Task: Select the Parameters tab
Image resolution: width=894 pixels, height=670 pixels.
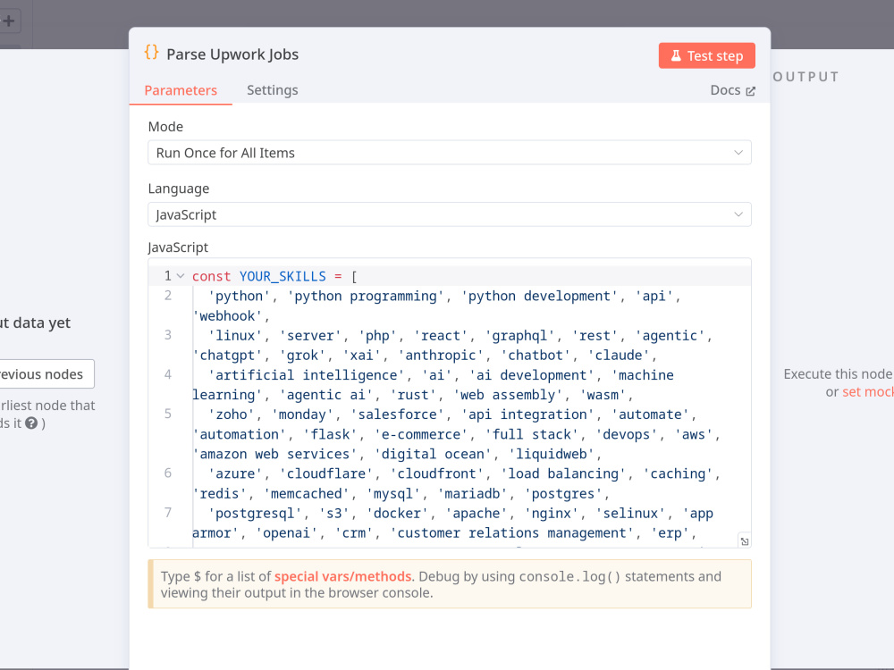Action: tap(181, 90)
